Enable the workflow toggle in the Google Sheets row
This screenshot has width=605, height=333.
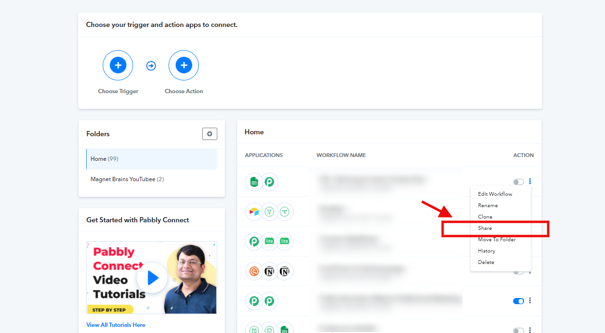click(518, 182)
